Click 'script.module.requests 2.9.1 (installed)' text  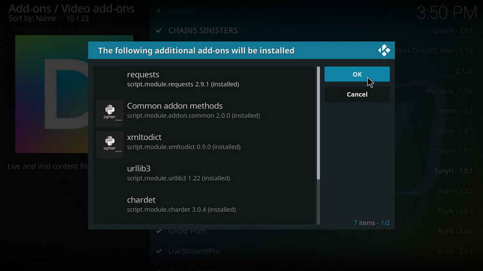(x=183, y=84)
